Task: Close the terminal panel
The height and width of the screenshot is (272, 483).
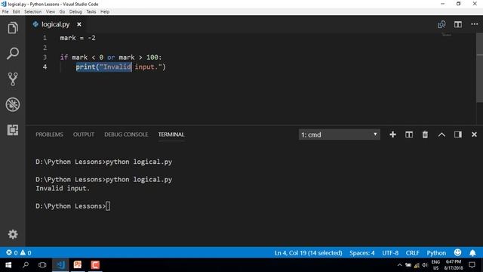Action: click(x=474, y=134)
